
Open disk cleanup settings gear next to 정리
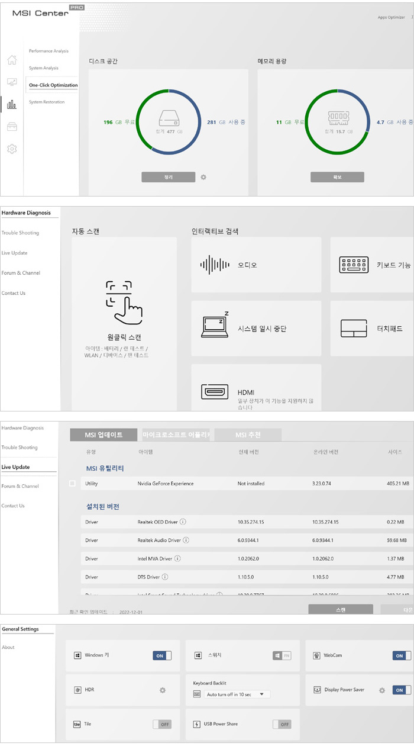(x=203, y=177)
